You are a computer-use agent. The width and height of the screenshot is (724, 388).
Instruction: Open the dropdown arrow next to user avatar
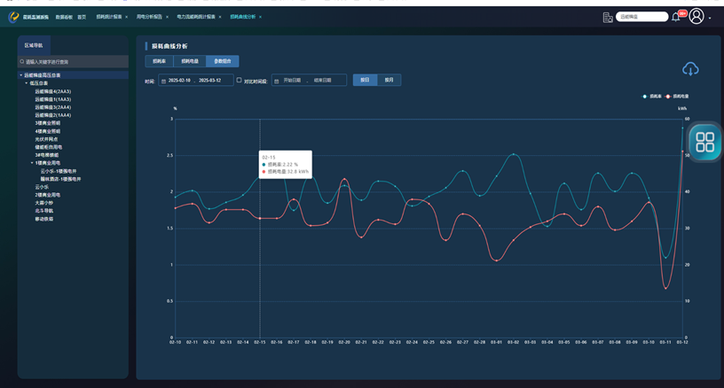pos(711,17)
